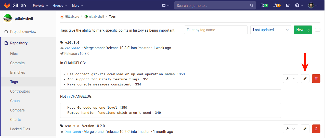The image size is (325, 138).
Task: Open the issues counter icon in navbar
Action: click(264, 5)
